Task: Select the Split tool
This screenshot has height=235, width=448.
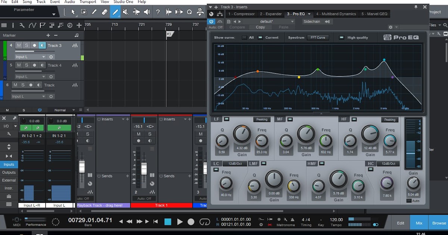Action: pos(94,11)
